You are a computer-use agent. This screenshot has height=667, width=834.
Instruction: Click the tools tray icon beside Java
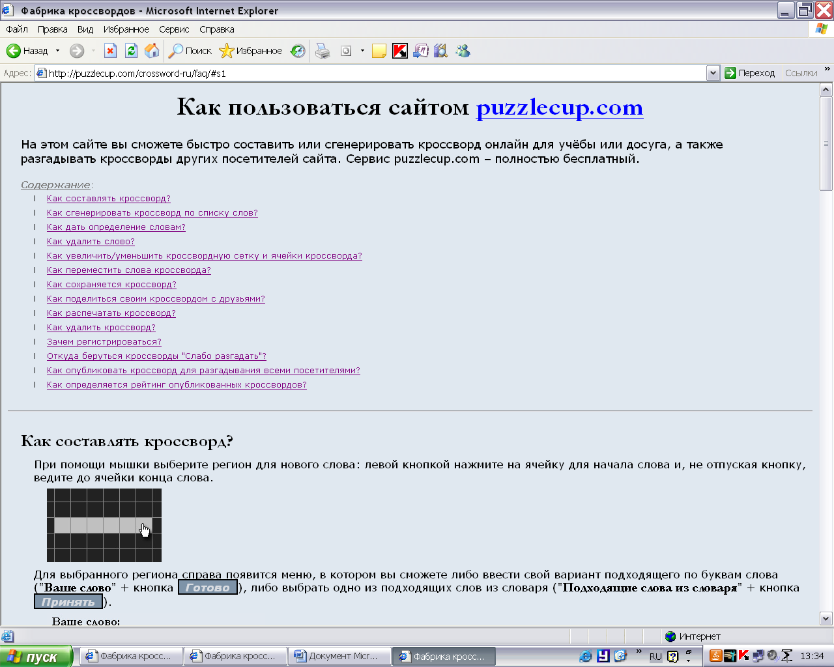pyautogui.click(x=730, y=656)
